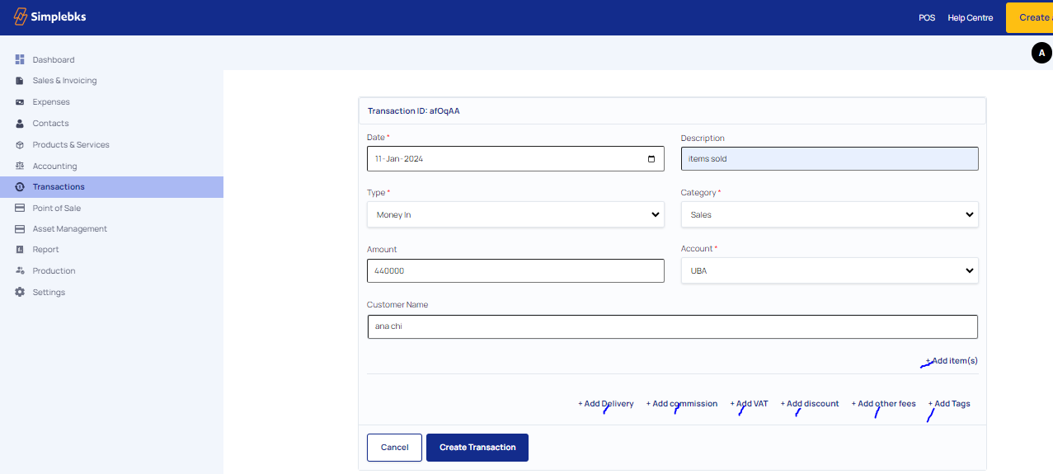Open the date picker calendar icon
The height and width of the screenshot is (474, 1053).
tap(651, 159)
